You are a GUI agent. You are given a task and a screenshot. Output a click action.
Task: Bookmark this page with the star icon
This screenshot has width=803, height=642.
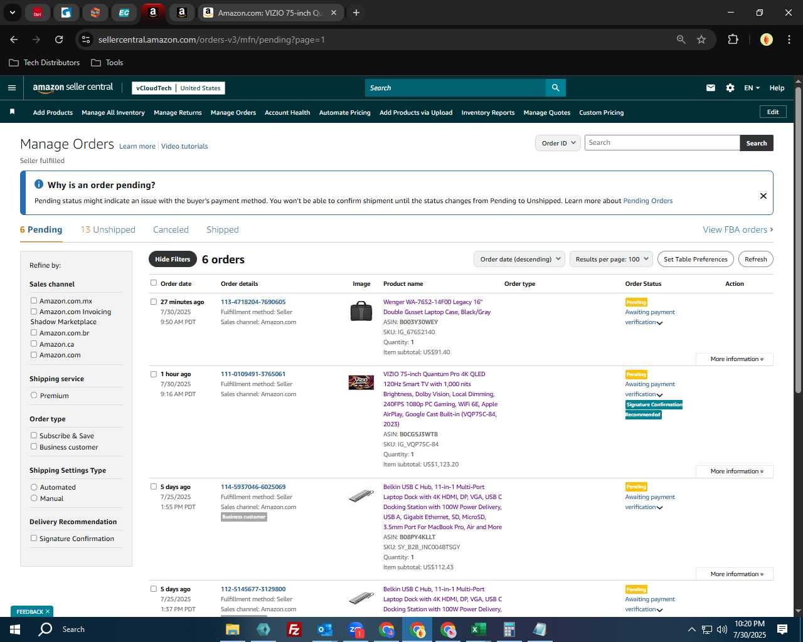point(701,39)
